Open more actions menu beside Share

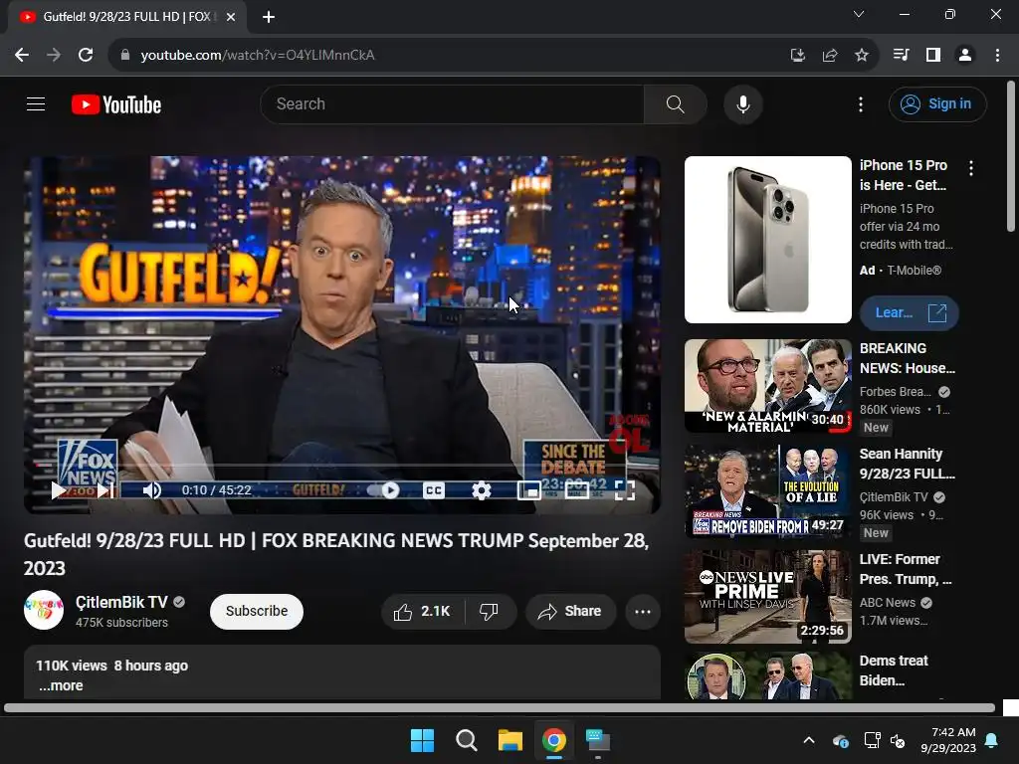[x=643, y=612]
